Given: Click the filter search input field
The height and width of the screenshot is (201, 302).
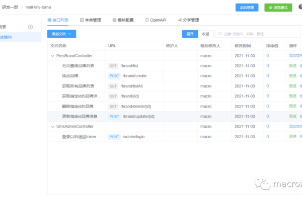Looking at the screenshot, I should [258, 34].
